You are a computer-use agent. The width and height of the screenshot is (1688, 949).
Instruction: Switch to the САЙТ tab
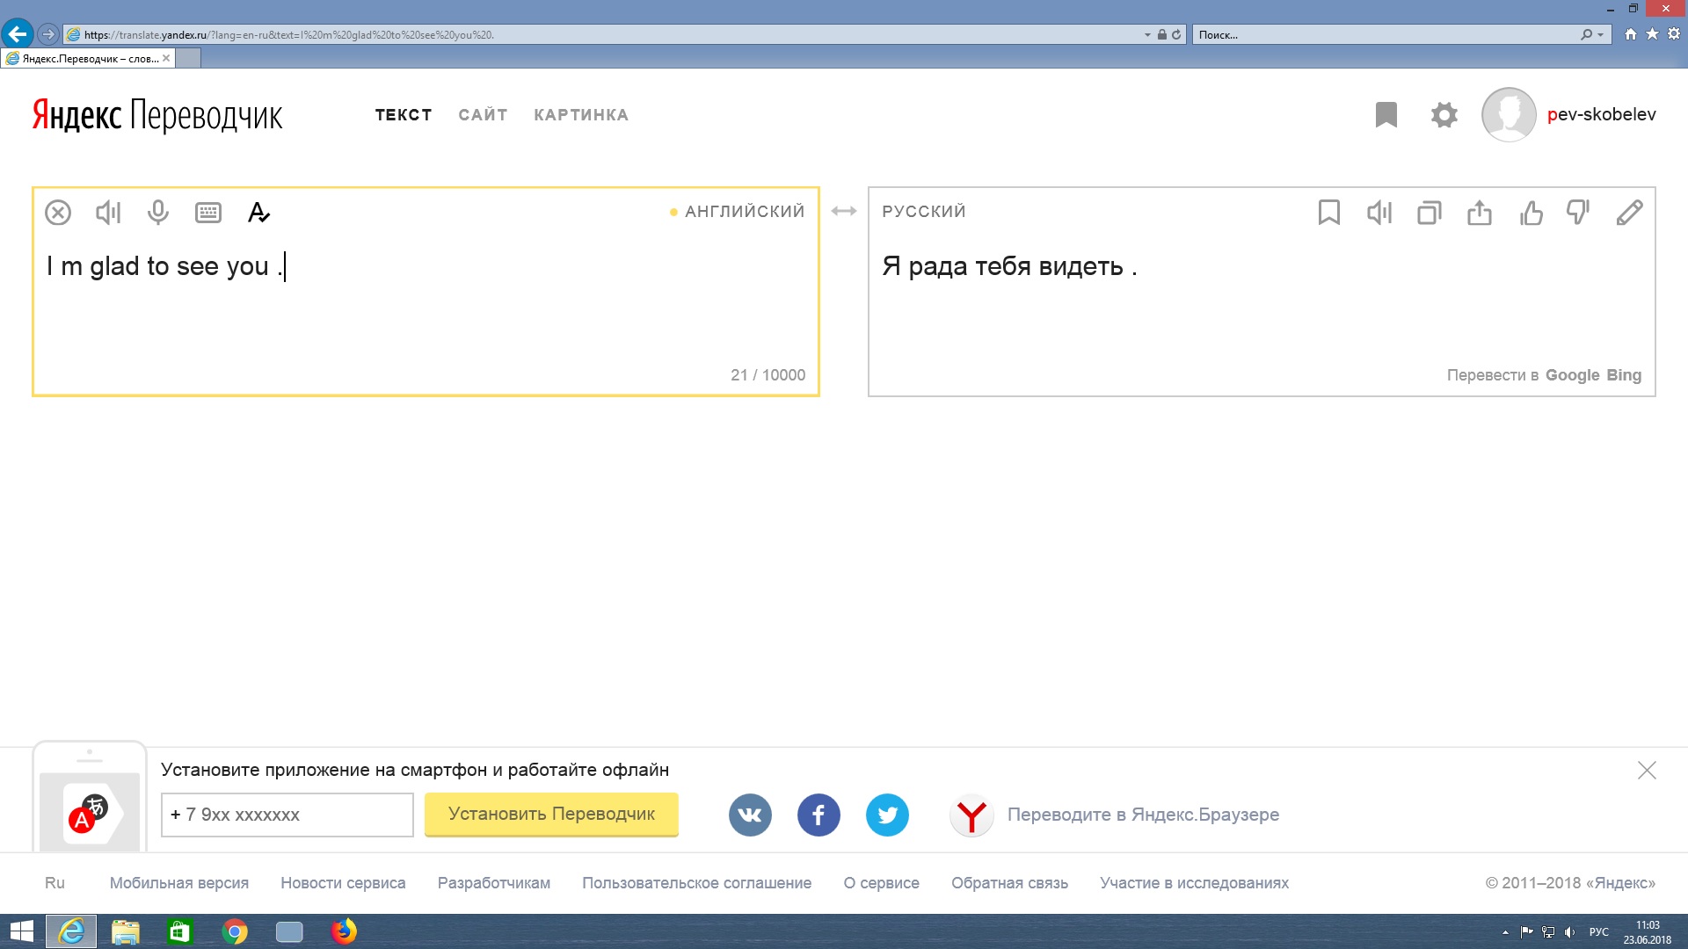[483, 115]
